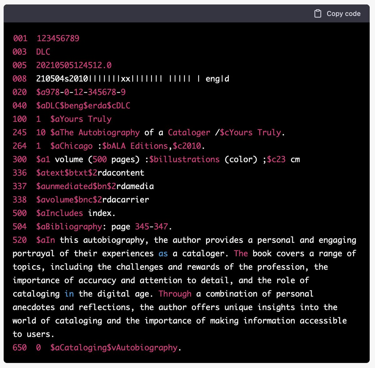
Task: Click the Copy code button label
Action: tap(343, 14)
